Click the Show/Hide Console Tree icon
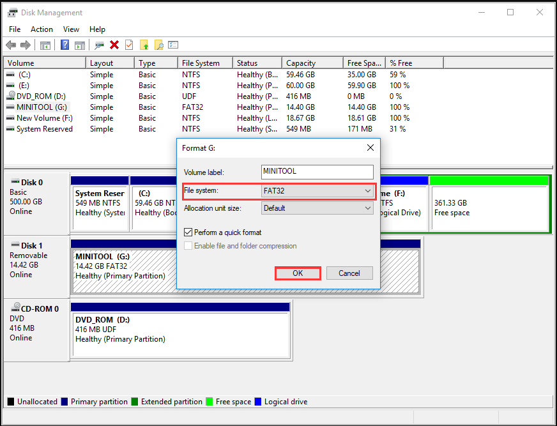Viewport: 557px width, 426px height. click(45, 45)
